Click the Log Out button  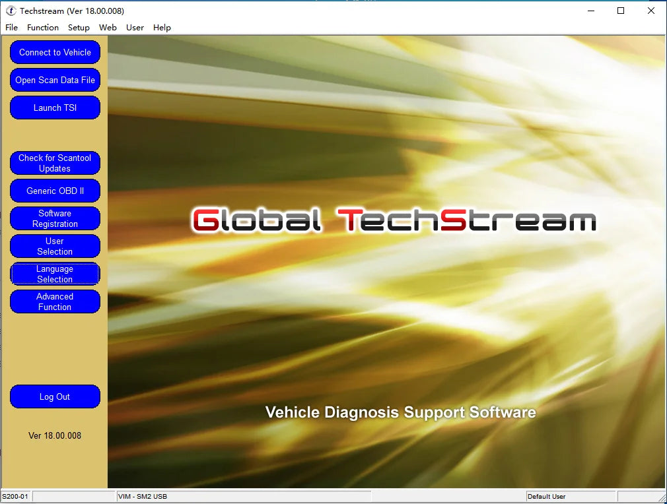click(x=55, y=396)
